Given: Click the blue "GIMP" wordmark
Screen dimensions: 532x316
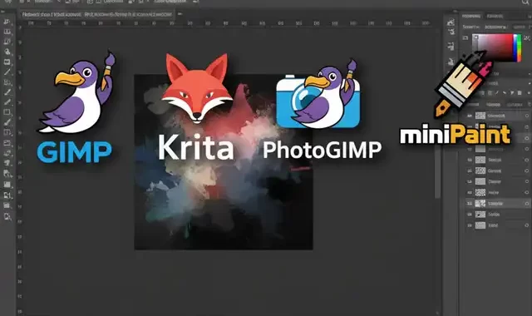Looking at the screenshot, I should (x=74, y=152).
